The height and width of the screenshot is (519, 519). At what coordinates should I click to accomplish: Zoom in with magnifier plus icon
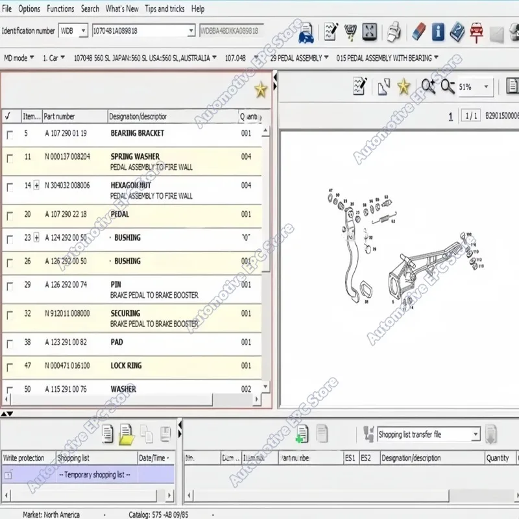pyautogui.click(x=428, y=87)
